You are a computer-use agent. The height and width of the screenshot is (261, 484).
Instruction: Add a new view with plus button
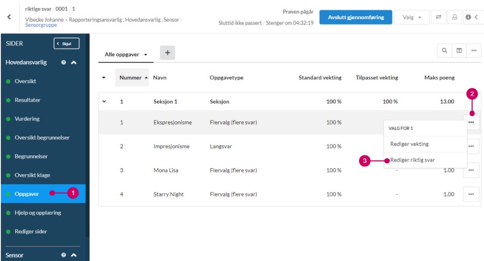[x=167, y=53]
